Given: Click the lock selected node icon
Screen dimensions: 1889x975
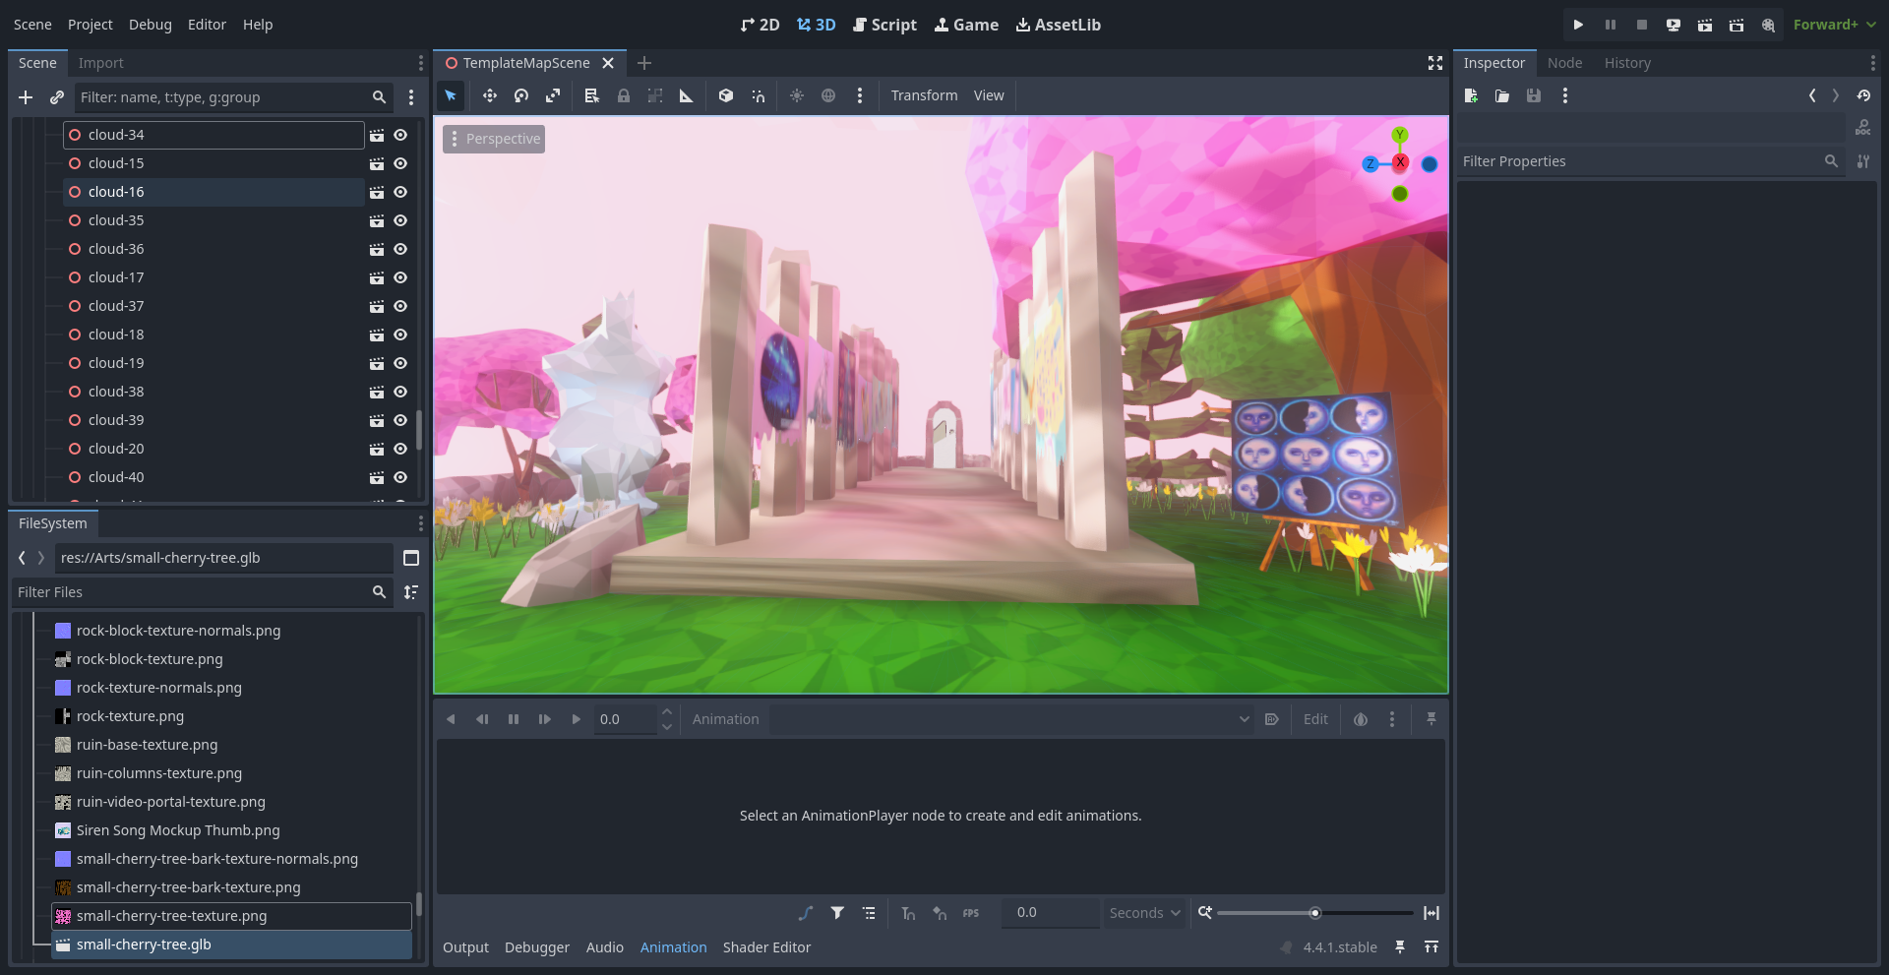Looking at the screenshot, I should pyautogui.click(x=624, y=95).
